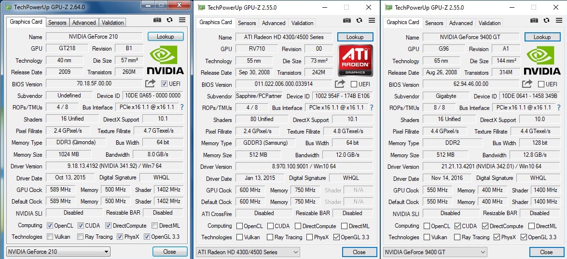Click the NVIDIA logo in GeForce 9400 GT window
The image size is (567, 259).
click(x=542, y=60)
